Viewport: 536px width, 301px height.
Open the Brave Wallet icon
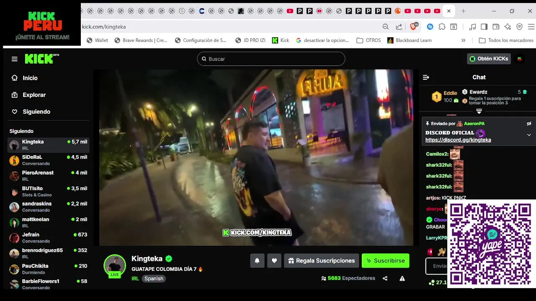click(496, 27)
